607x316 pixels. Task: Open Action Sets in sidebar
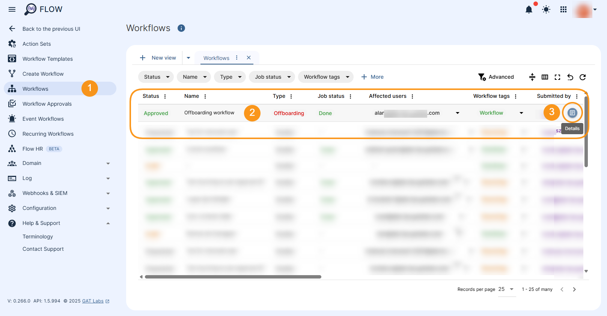point(36,44)
